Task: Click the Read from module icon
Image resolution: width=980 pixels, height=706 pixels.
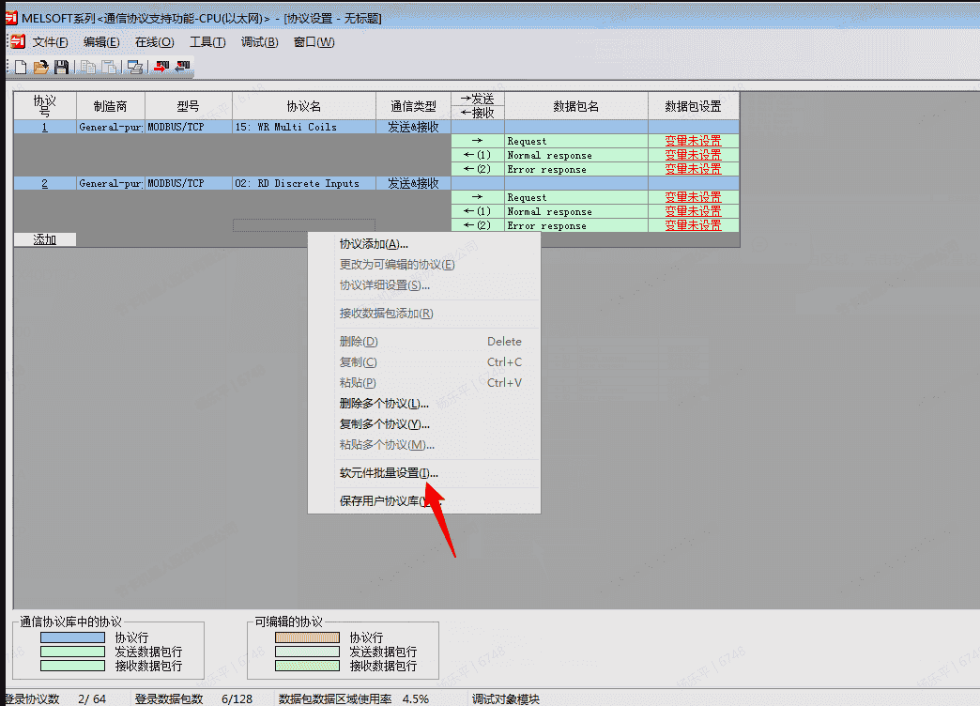Action: 182,67
